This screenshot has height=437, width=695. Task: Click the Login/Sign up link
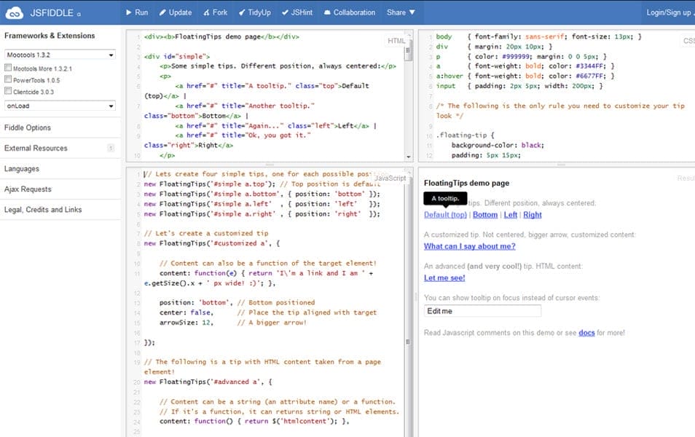click(x=668, y=12)
